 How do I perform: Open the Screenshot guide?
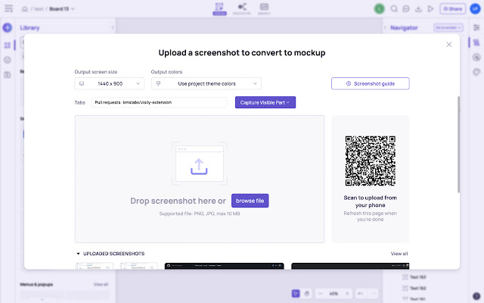pyautogui.click(x=371, y=83)
